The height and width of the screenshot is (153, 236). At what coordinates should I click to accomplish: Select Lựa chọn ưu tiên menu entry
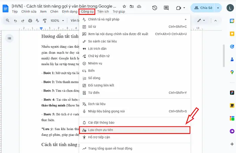pos(134,130)
